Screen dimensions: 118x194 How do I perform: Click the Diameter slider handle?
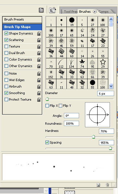coord(47,99)
